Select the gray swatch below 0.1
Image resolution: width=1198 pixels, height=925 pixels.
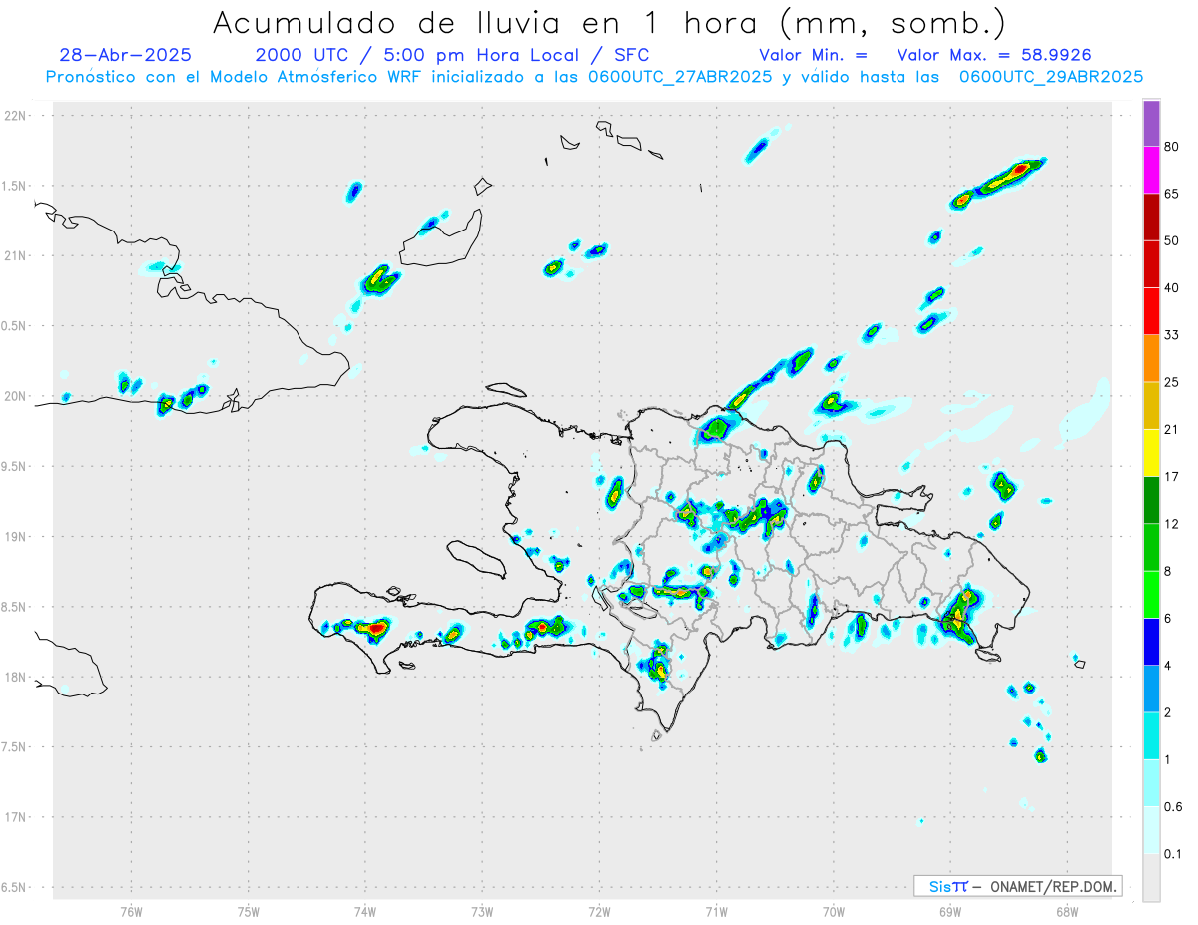(x=1151, y=878)
